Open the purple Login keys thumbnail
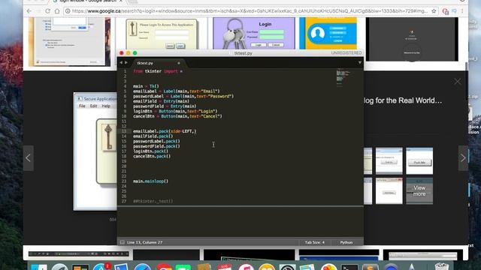The image size is (481, 270). tap(254, 33)
